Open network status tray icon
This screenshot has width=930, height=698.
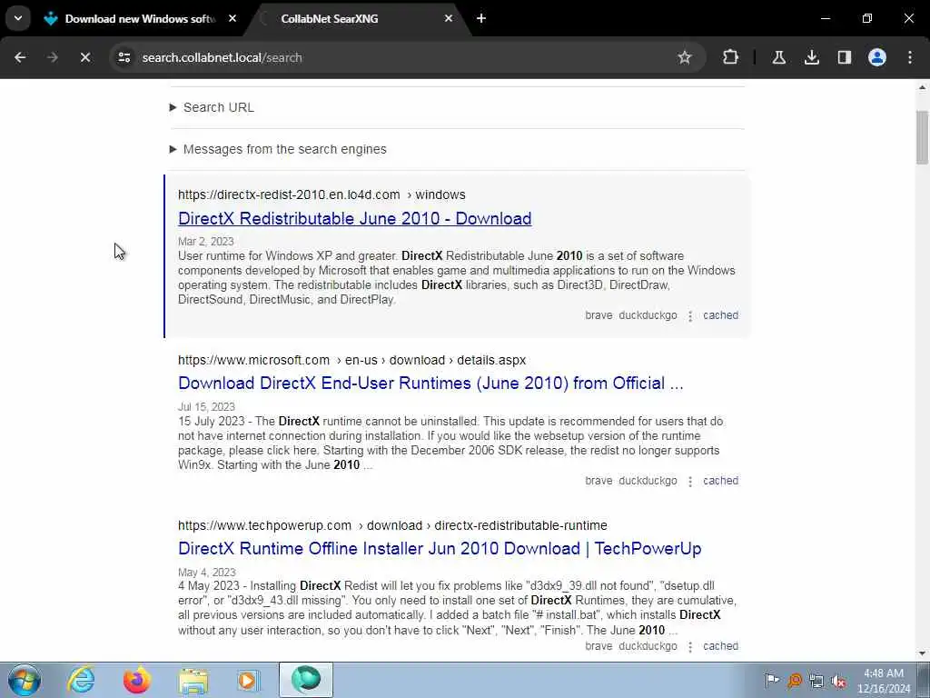pos(816,681)
